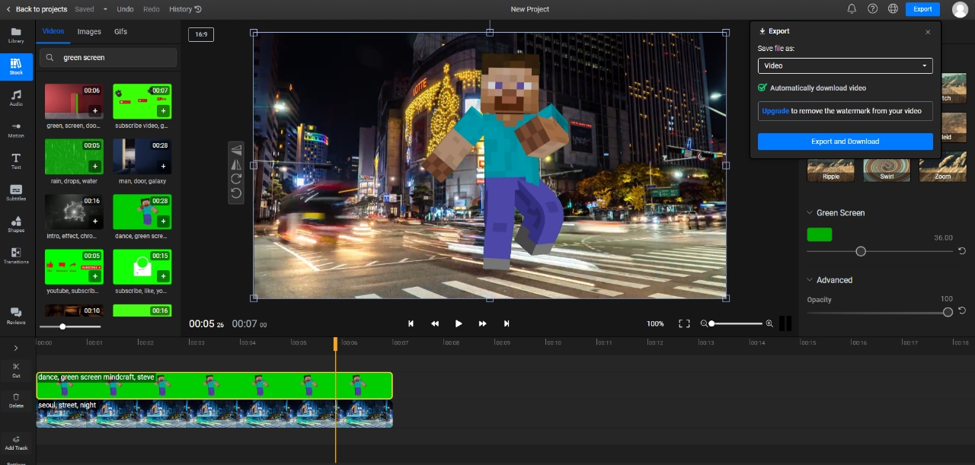
Task: Rotate the clip counterclockwise
Action: point(236,193)
